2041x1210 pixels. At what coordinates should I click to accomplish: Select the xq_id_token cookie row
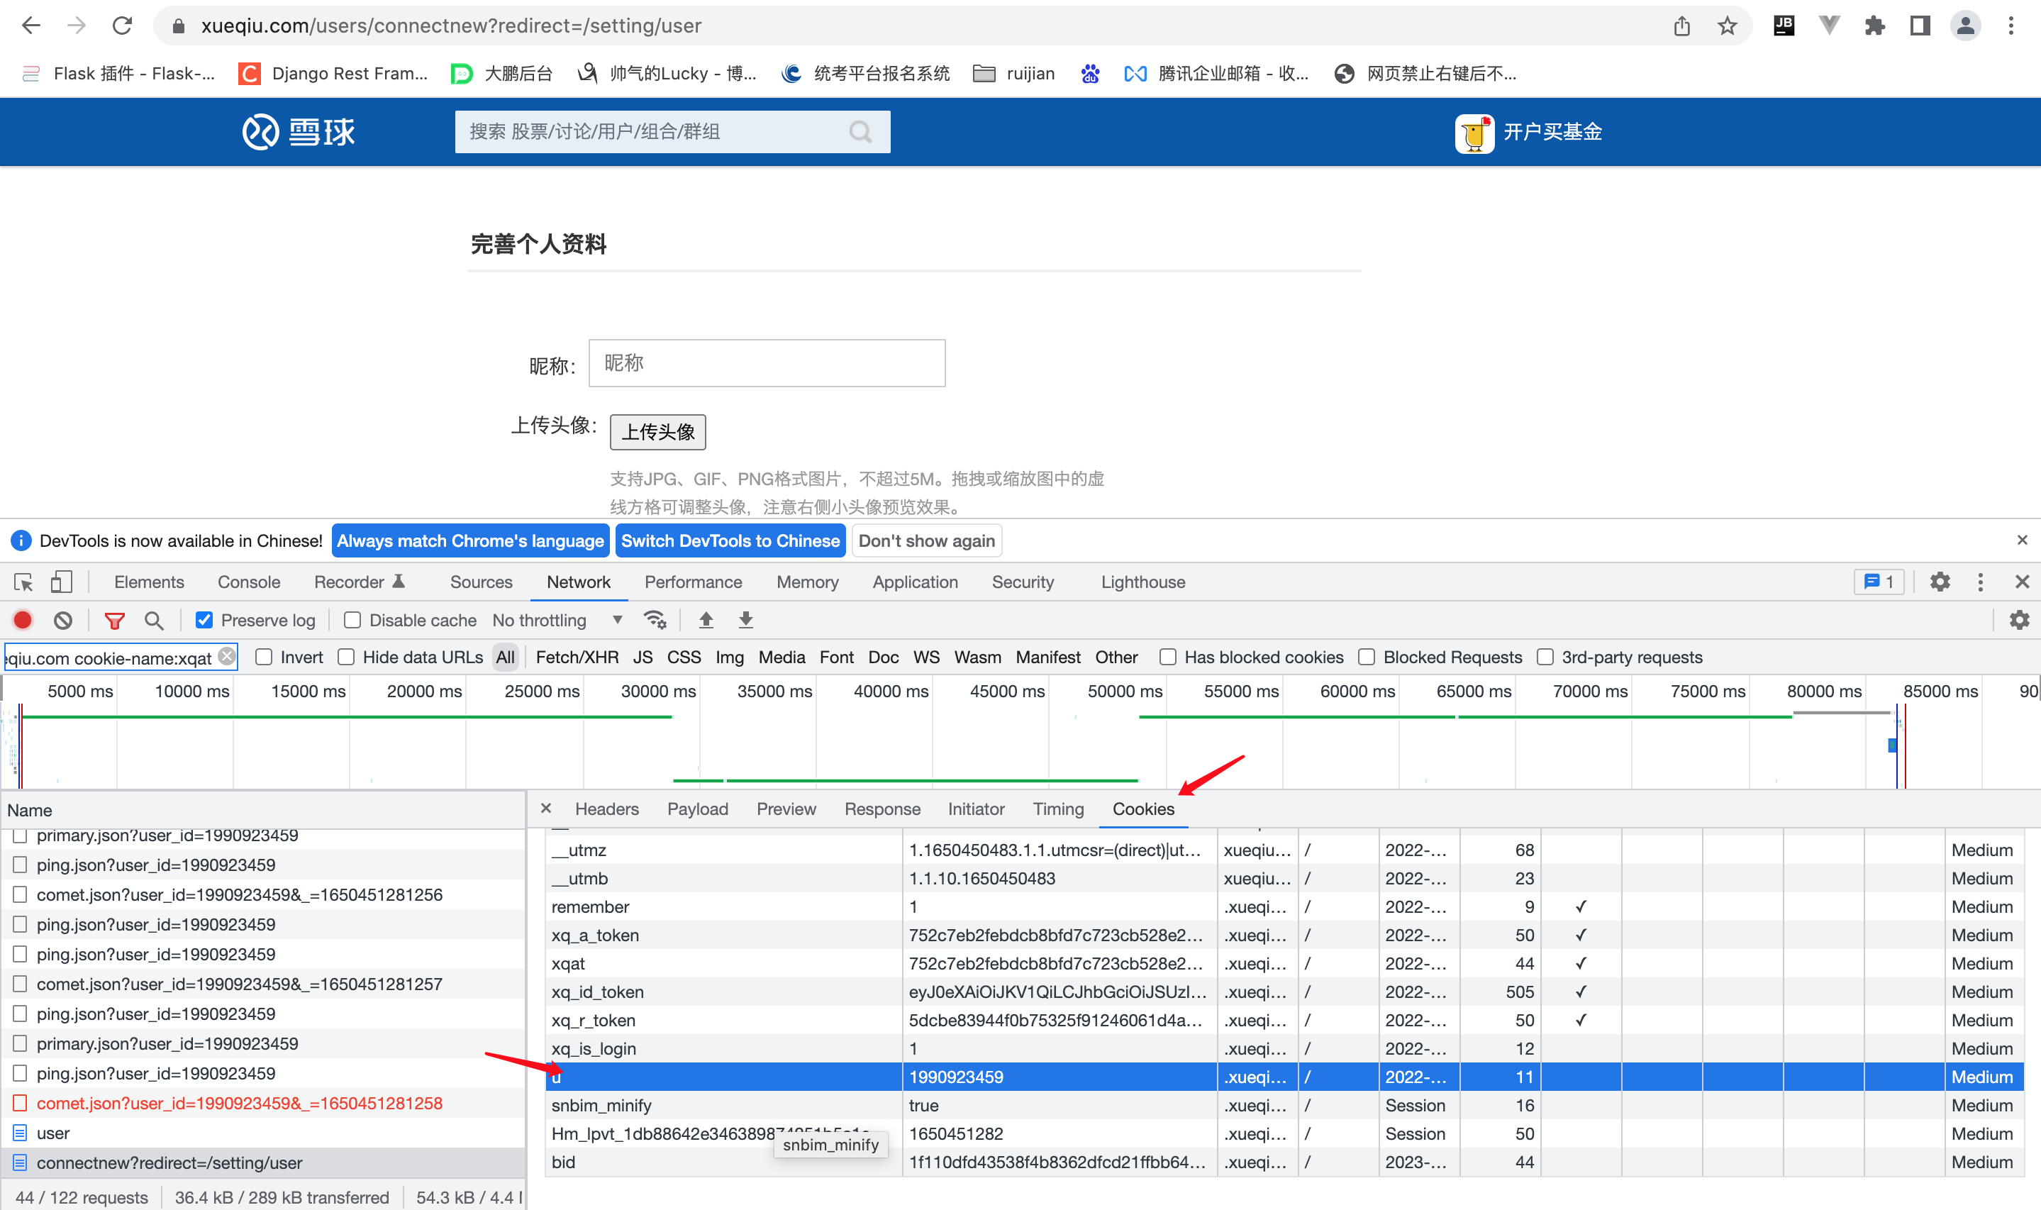click(x=1284, y=992)
